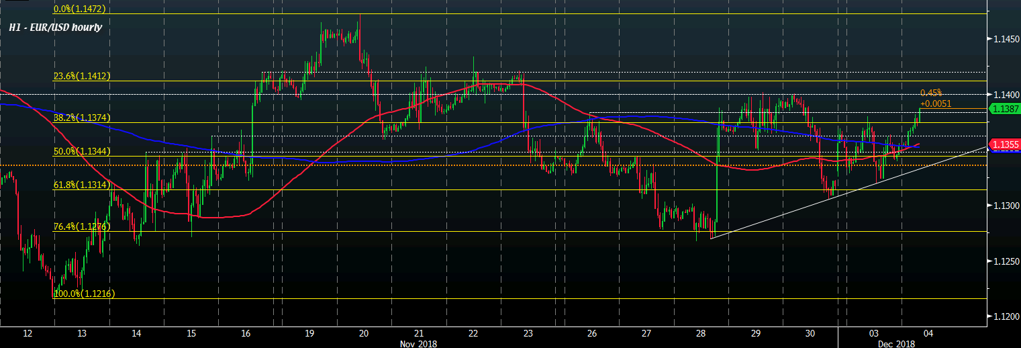Pick the 50.0%(1.1344) Fibonacci label
Viewport: 1021px width, 348px height.
pos(81,151)
